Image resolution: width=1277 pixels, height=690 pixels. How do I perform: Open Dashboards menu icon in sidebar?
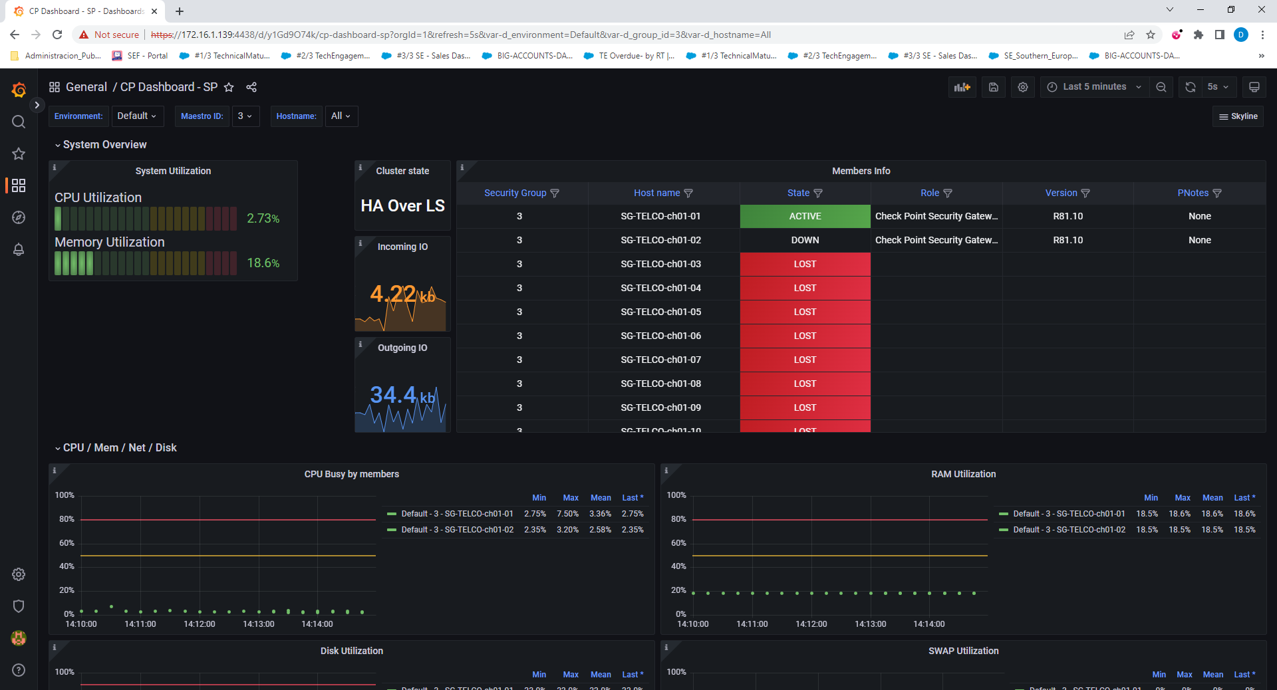coord(19,185)
